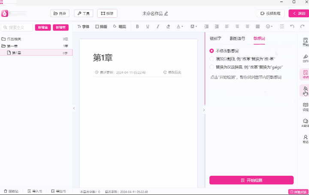Open the 目录 directory button

click(x=60, y=13)
